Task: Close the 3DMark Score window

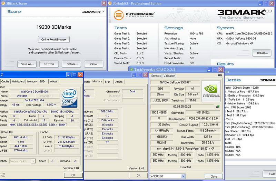Action: tap(104, 3)
